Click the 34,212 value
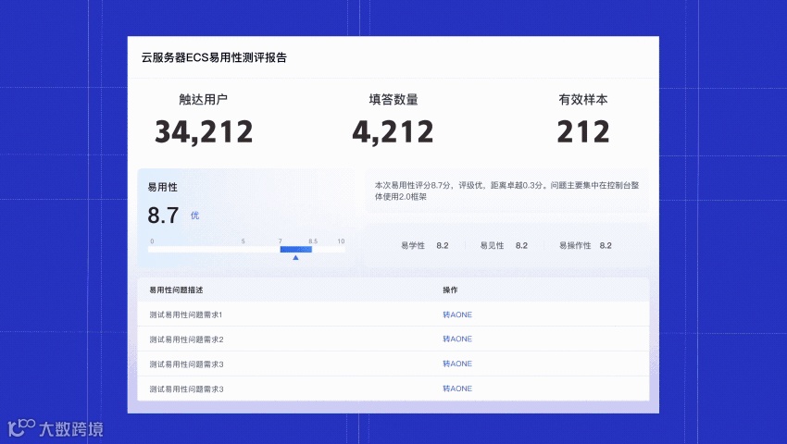This screenshot has width=787, height=444. (204, 131)
